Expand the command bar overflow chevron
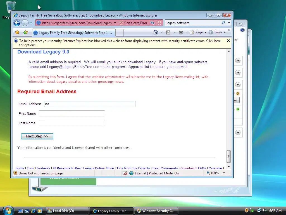The height and width of the screenshot is (215, 286). click(x=229, y=30)
